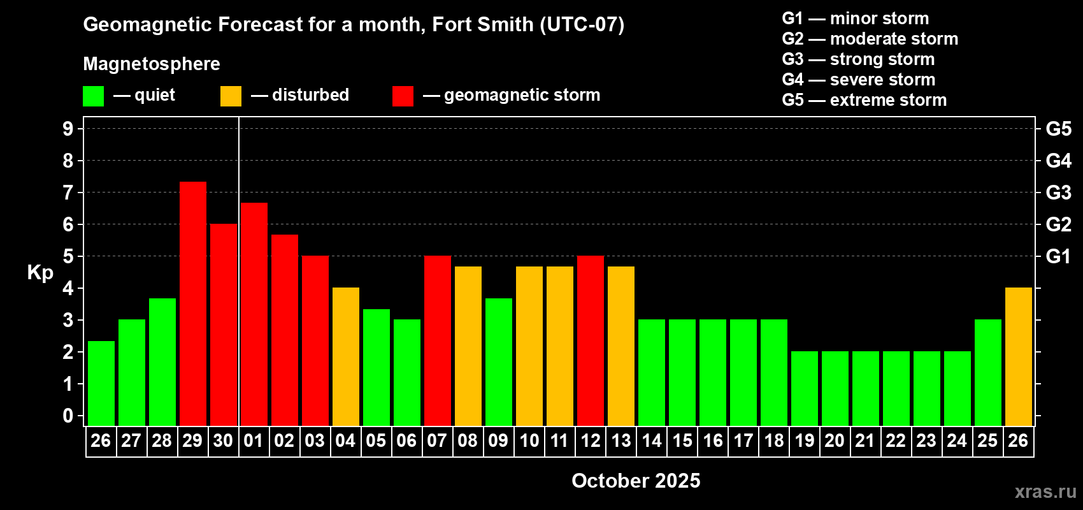Viewport: 1083px width, 510px height.
Task: Click the red bar for October 01
Action: tap(254, 314)
